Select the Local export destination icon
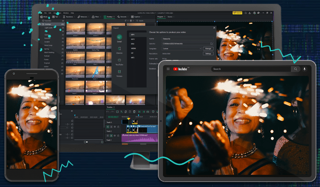 click(x=119, y=37)
